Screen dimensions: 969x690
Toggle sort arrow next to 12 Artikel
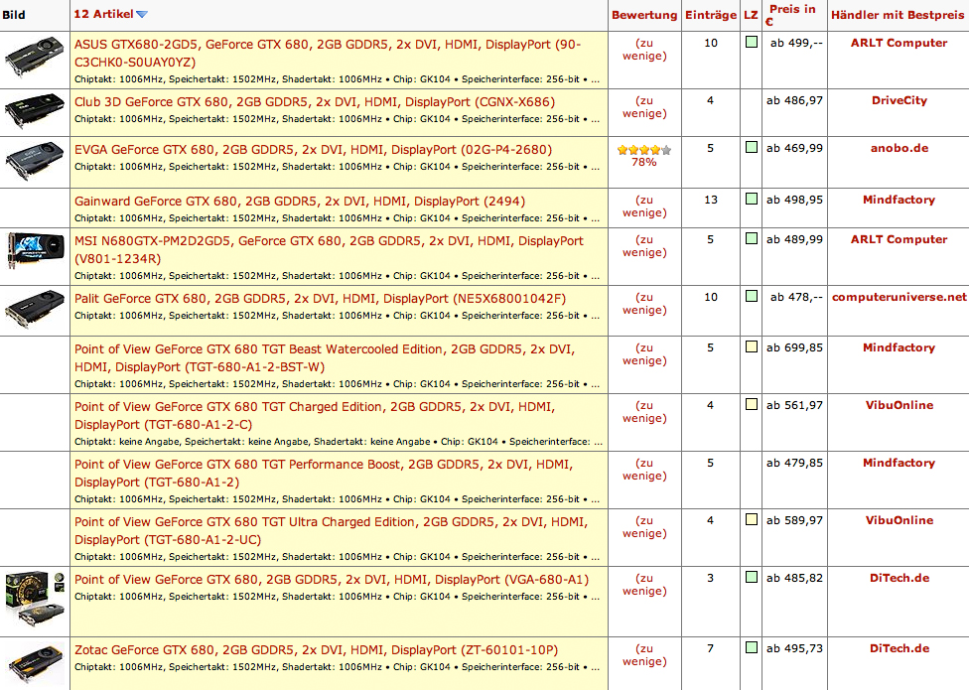(142, 14)
